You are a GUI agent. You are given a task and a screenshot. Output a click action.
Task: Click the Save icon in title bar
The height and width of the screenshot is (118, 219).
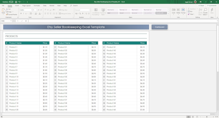[x=16, y=2]
